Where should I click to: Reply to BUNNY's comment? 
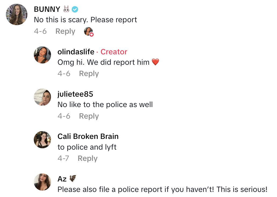pyautogui.click(x=65, y=31)
